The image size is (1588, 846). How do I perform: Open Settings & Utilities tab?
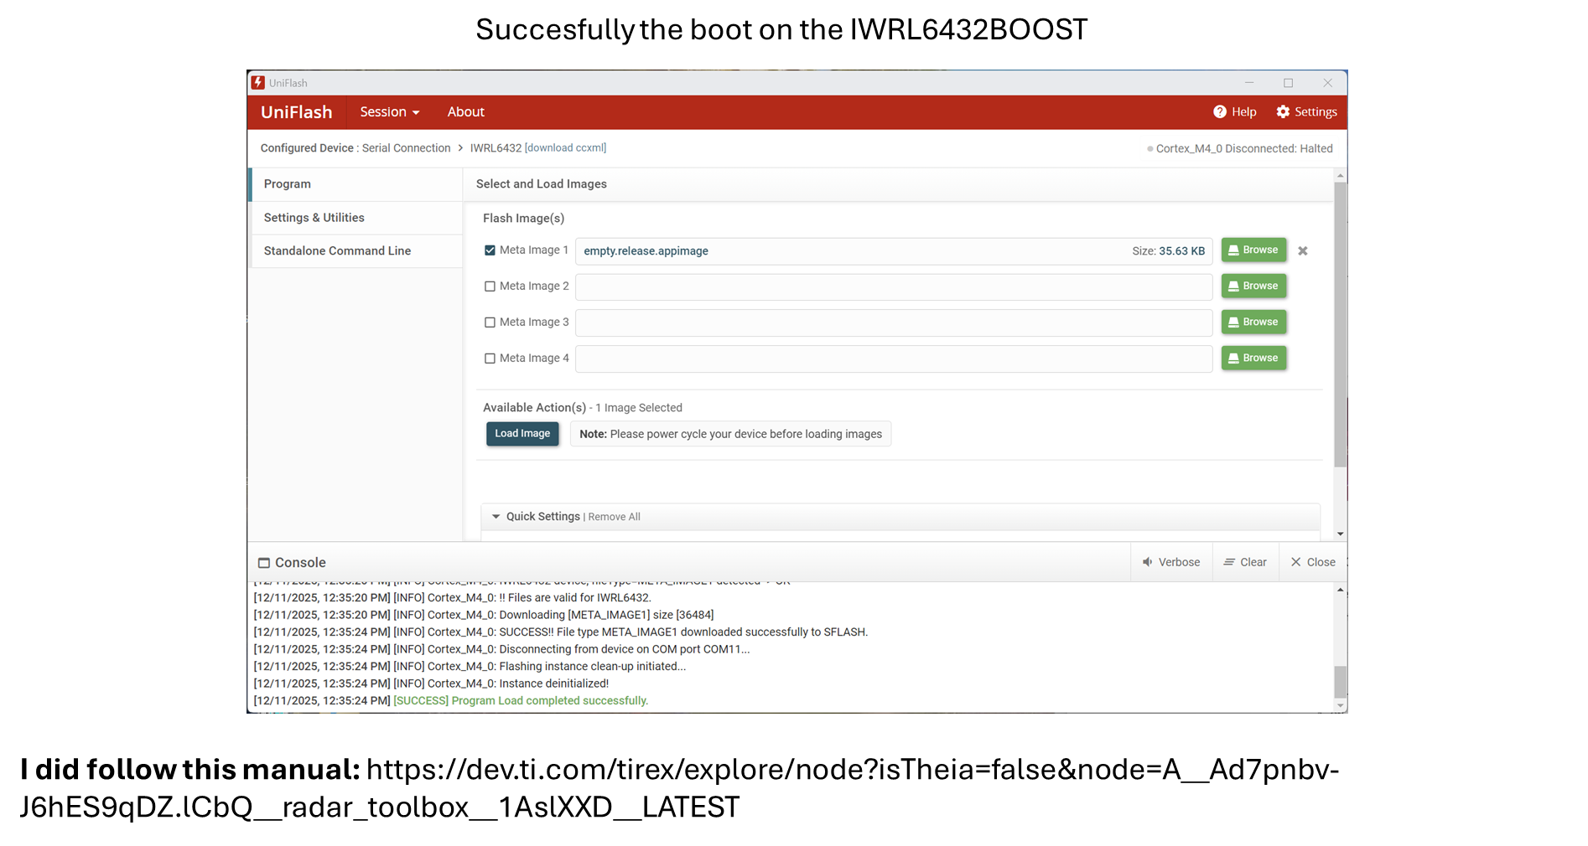[356, 218]
